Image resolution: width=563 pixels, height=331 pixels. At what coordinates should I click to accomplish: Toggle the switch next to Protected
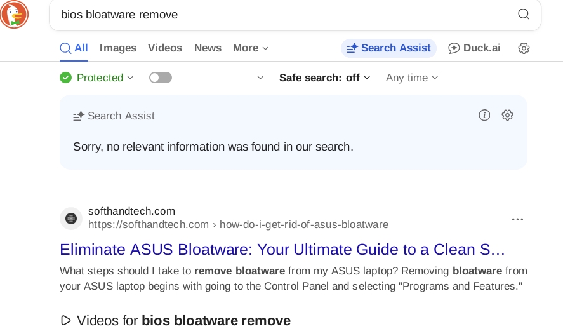point(161,78)
